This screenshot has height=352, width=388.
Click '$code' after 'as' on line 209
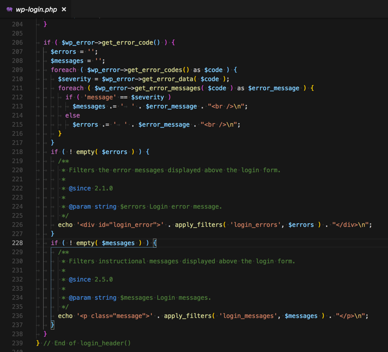click(x=213, y=70)
